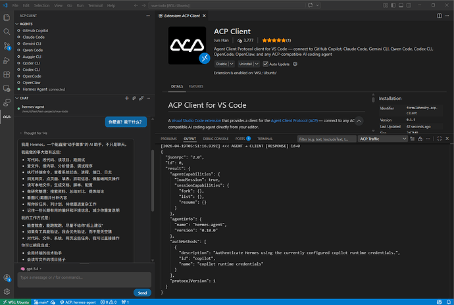Open the ACP Traffic output channel dropdown

383,139
